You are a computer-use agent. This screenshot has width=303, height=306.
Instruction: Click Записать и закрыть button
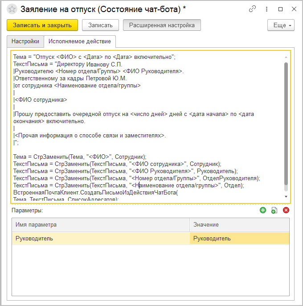pyautogui.click(x=42, y=25)
